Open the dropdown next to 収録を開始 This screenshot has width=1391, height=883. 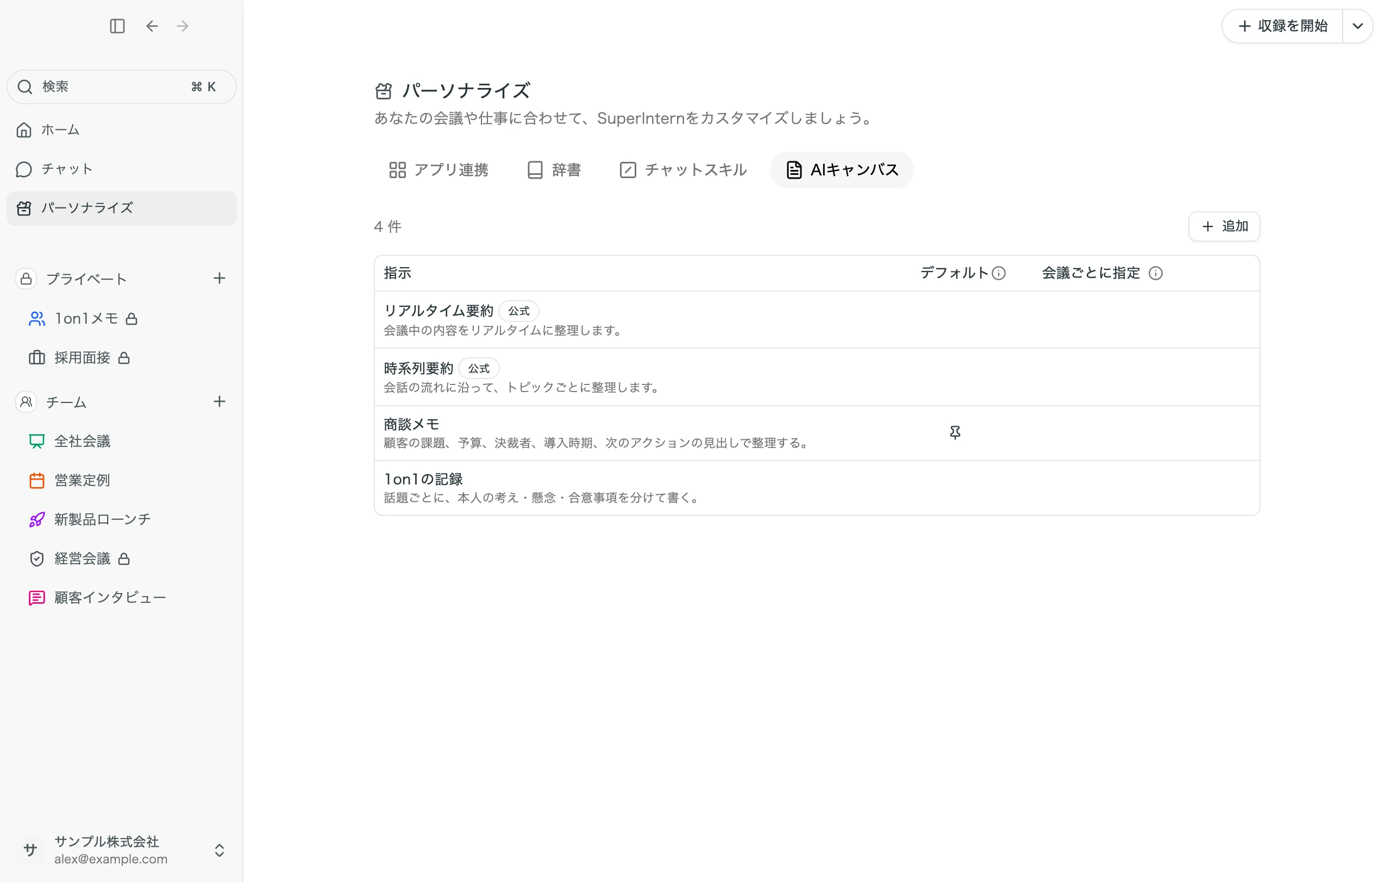click(1357, 26)
